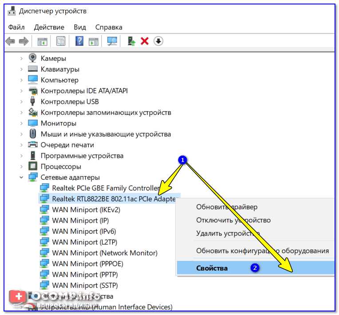
Task: Expand the Клавиатуры category
Action: [21, 69]
